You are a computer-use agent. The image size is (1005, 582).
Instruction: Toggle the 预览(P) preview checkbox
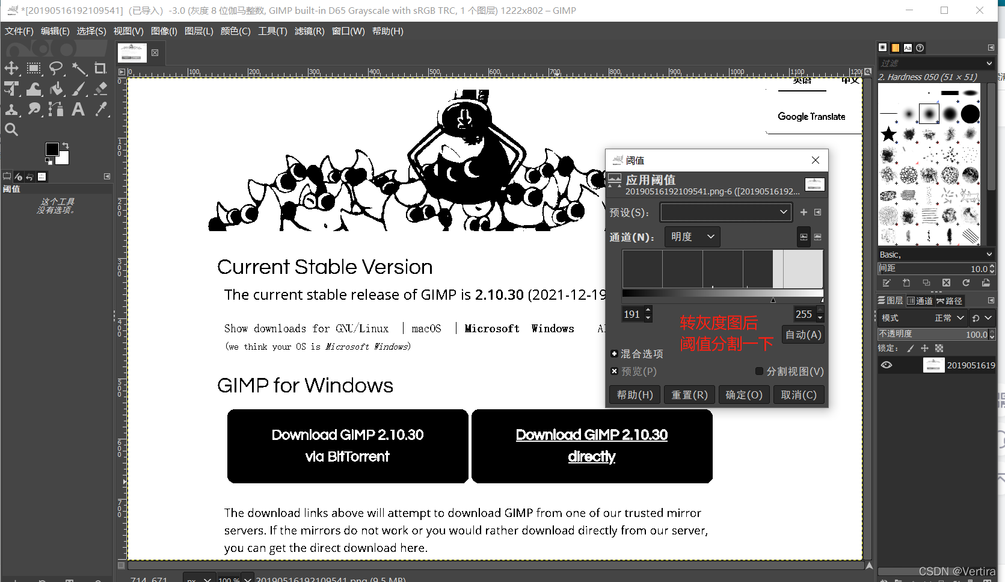pos(614,371)
